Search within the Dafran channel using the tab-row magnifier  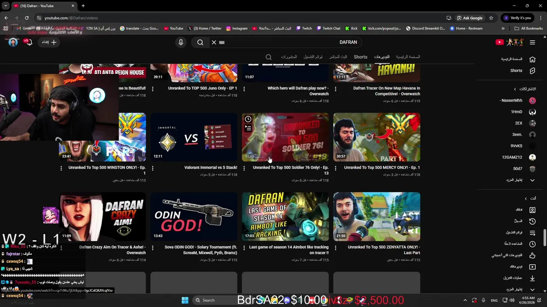coord(268,57)
